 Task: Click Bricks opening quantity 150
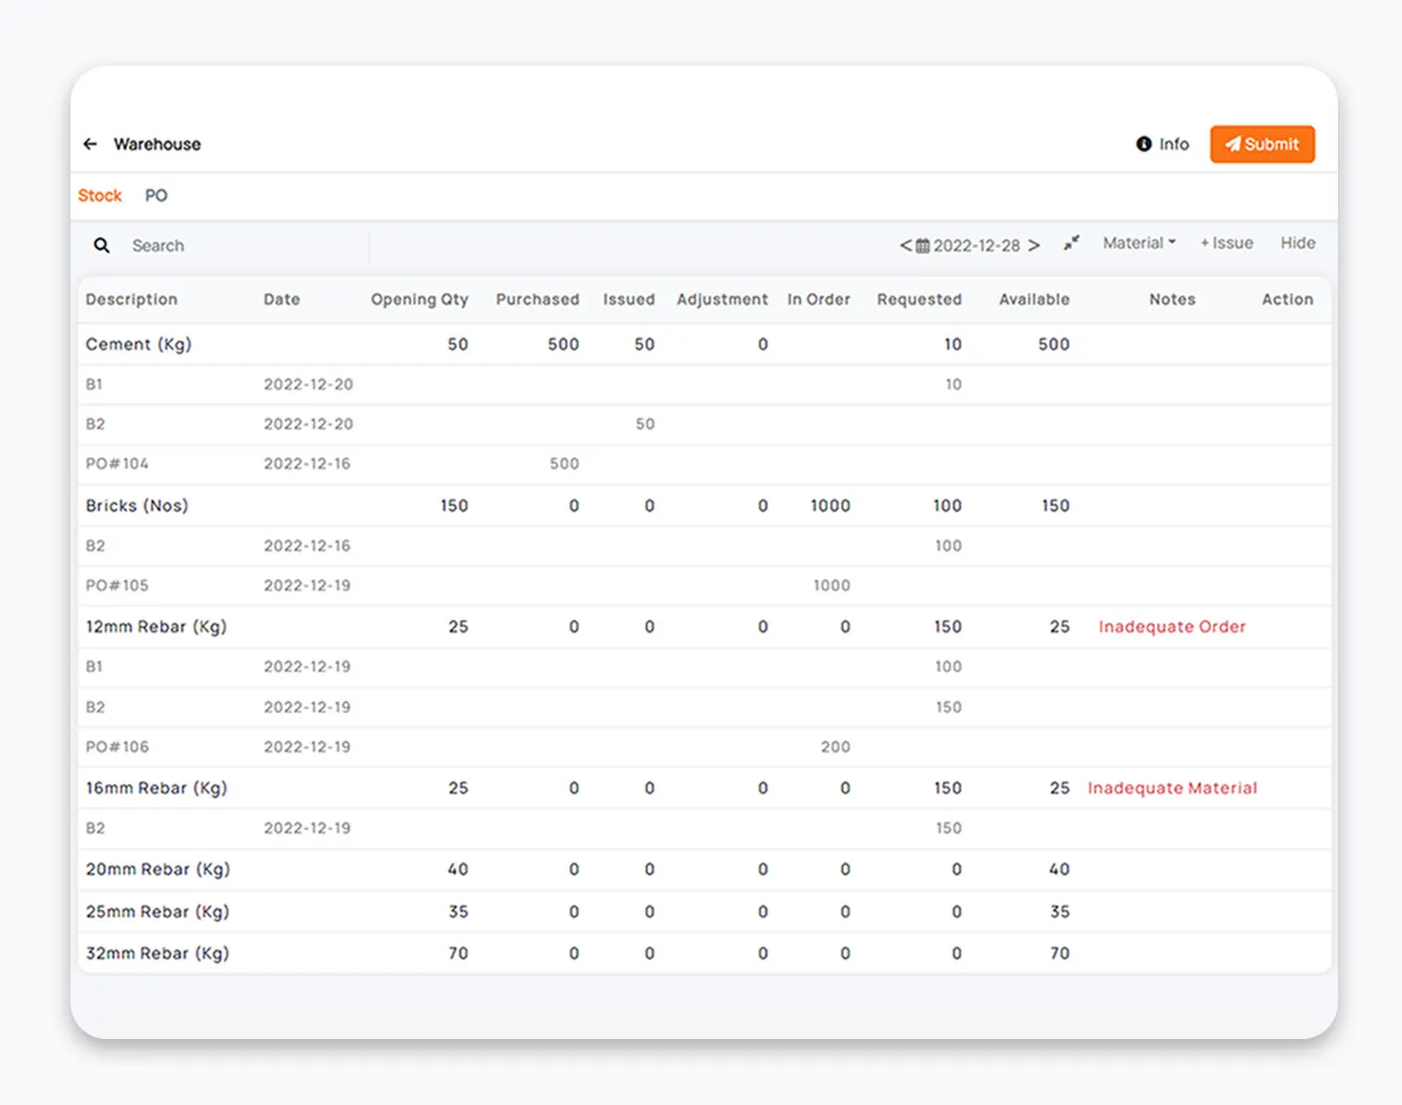pyautogui.click(x=454, y=505)
